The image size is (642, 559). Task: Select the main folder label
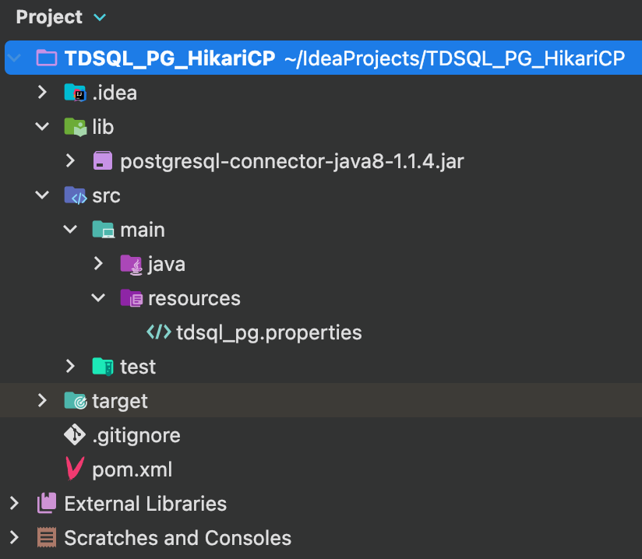click(x=142, y=230)
